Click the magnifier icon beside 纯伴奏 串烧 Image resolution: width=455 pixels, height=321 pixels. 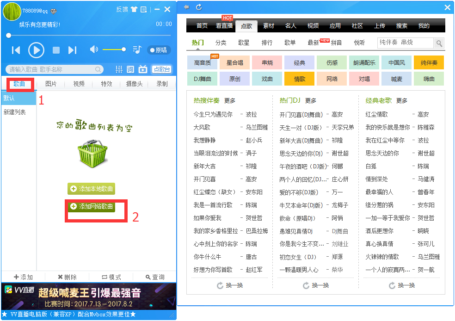438,43
